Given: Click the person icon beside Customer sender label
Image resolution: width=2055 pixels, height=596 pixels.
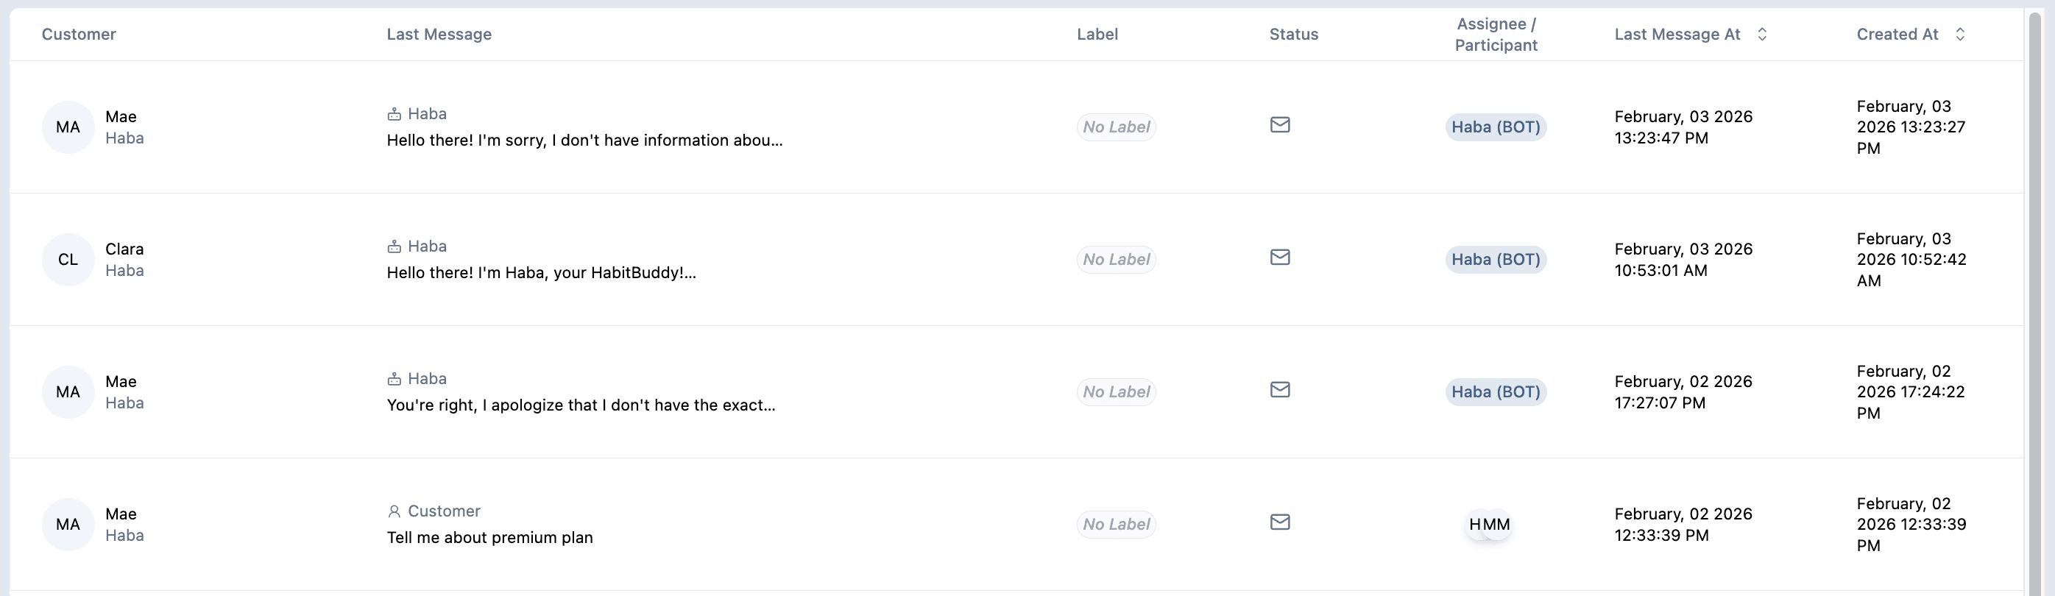Looking at the screenshot, I should pyautogui.click(x=394, y=511).
